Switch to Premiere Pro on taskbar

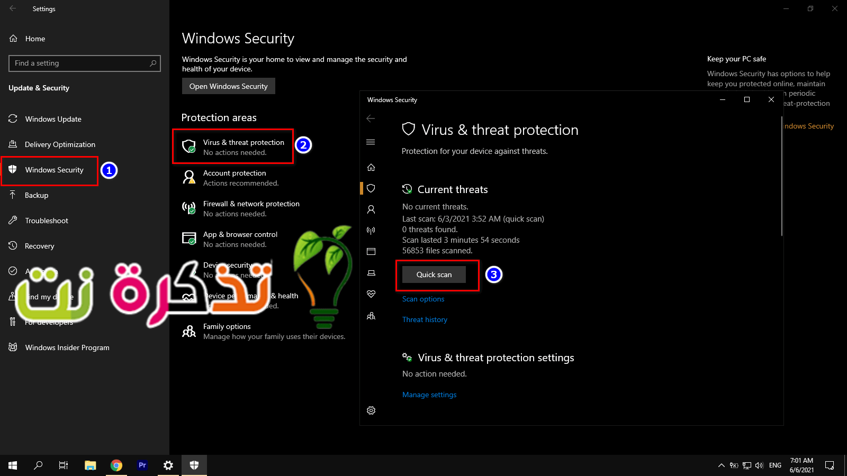coord(142,465)
